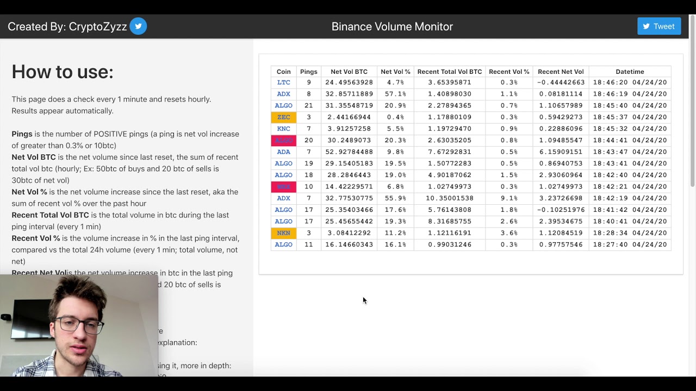
Task: Select the 9.1% Recent Vol % cell
Action: pos(509,198)
